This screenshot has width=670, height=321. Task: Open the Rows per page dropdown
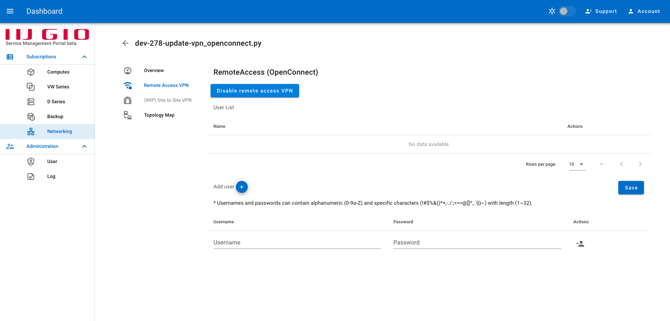pos(577,164)
